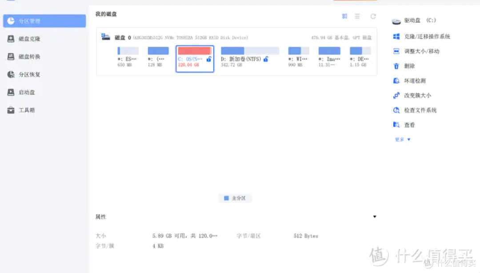Click the red C: OS usage bar
This screenshot has height=273, width=480.
click(x=194, y=51)
